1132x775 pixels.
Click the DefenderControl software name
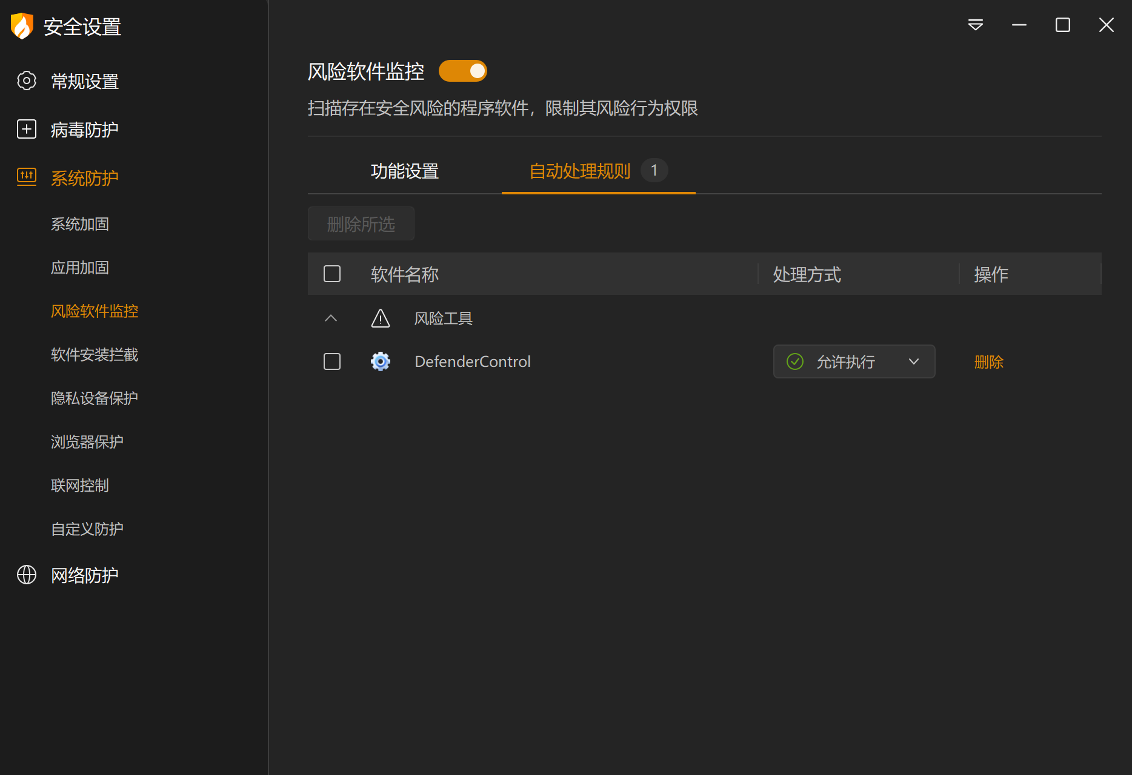[473, 361]
